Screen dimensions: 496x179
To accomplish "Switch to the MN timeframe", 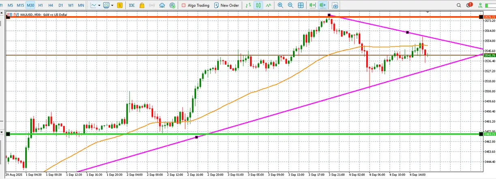I will tap(81, 5).
